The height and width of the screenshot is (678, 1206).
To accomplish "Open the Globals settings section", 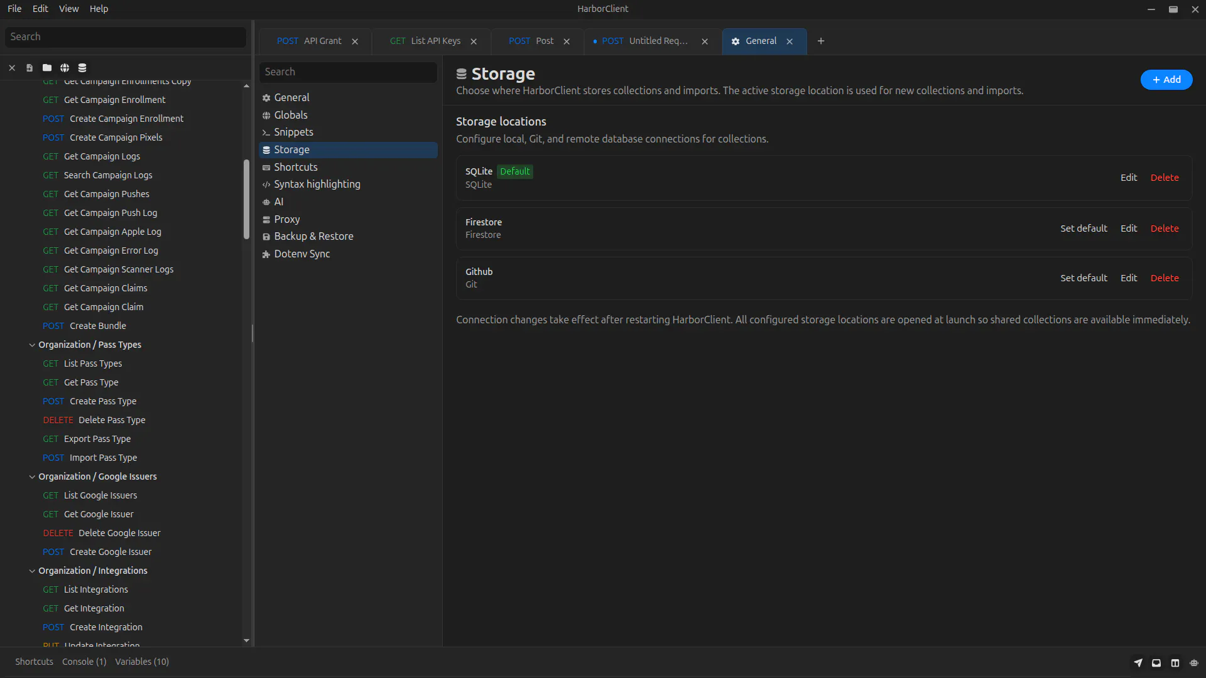I will click(x=348, y=115).
